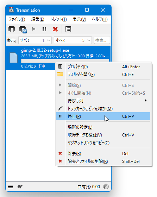
Task: Choose フォルダを開く(E) from context menu
Action: 103,75
